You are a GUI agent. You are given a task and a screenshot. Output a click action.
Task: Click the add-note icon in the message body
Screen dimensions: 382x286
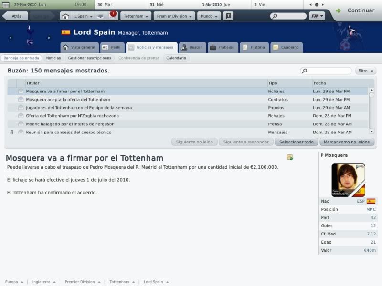[290, 158]
